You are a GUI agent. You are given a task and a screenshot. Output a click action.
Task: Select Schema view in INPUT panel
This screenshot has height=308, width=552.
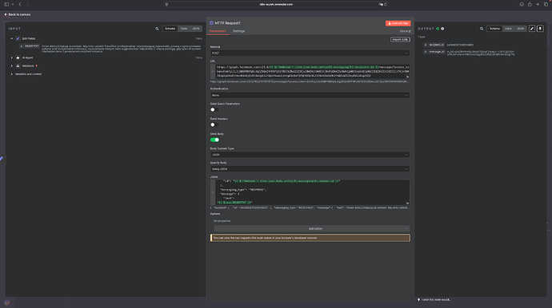click(x=170, y=29)
